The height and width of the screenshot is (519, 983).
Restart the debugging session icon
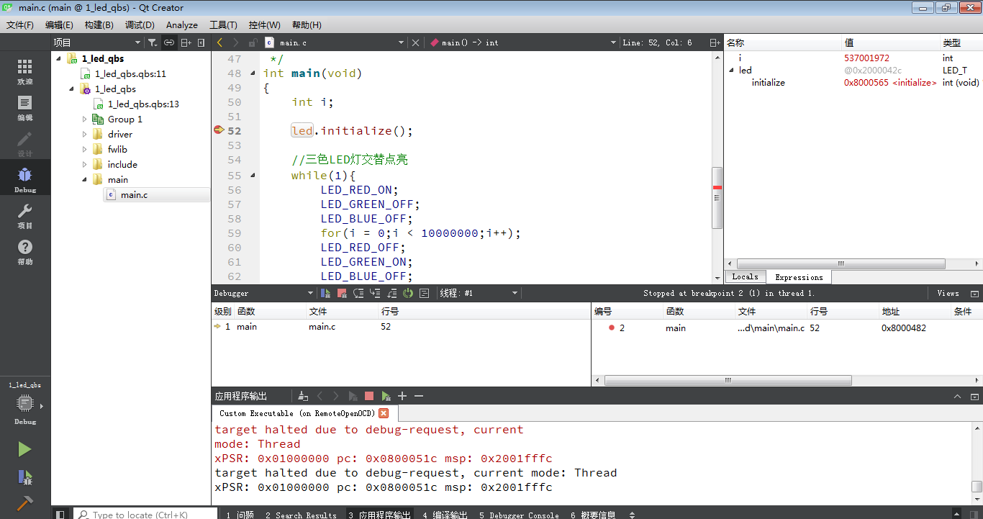coord(407,293)
